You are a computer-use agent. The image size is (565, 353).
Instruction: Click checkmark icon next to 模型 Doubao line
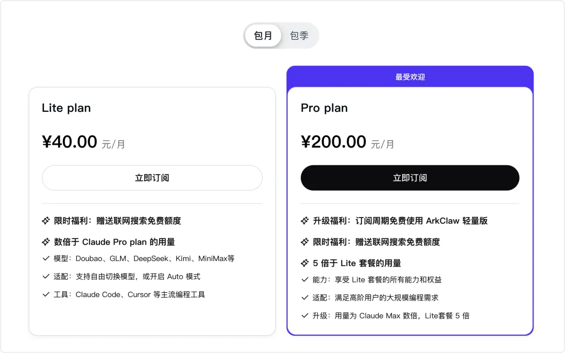coord(46,258)
